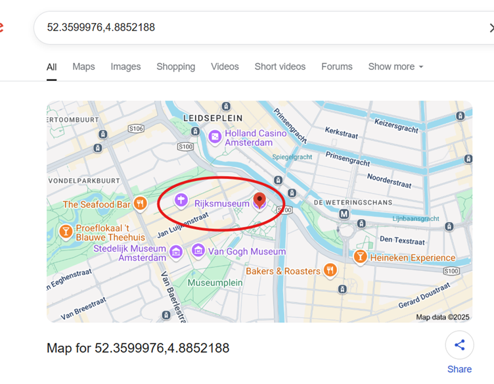Click the De Weteringschans label
This screenshot has width=494, height=384.
click(353, 203)
